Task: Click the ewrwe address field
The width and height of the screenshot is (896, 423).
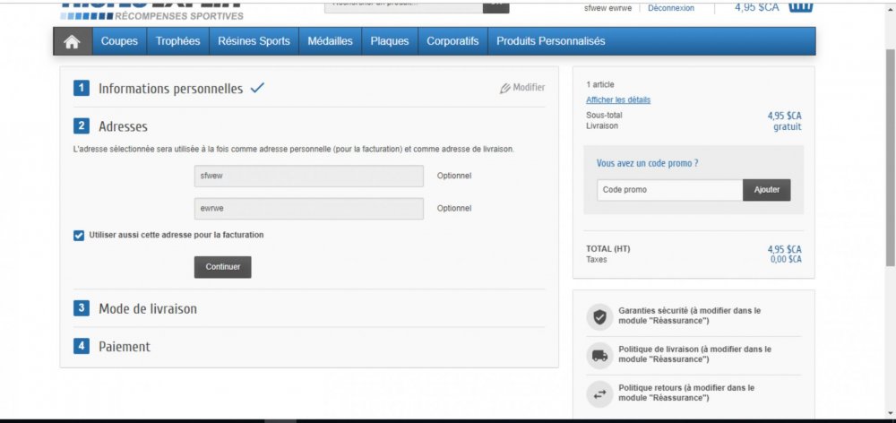Action: click(x=308, y=209)
